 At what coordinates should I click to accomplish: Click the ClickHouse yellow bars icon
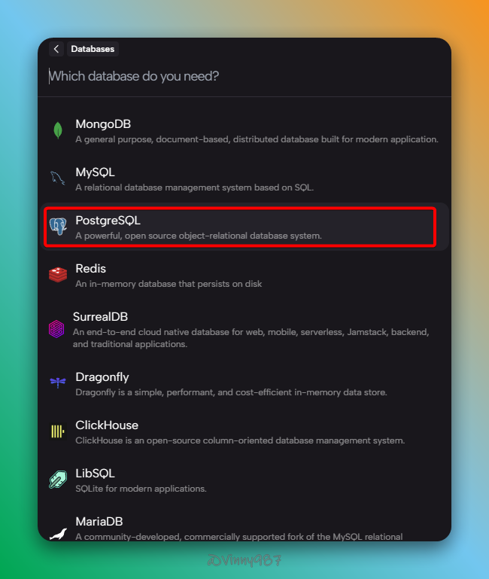58,431
